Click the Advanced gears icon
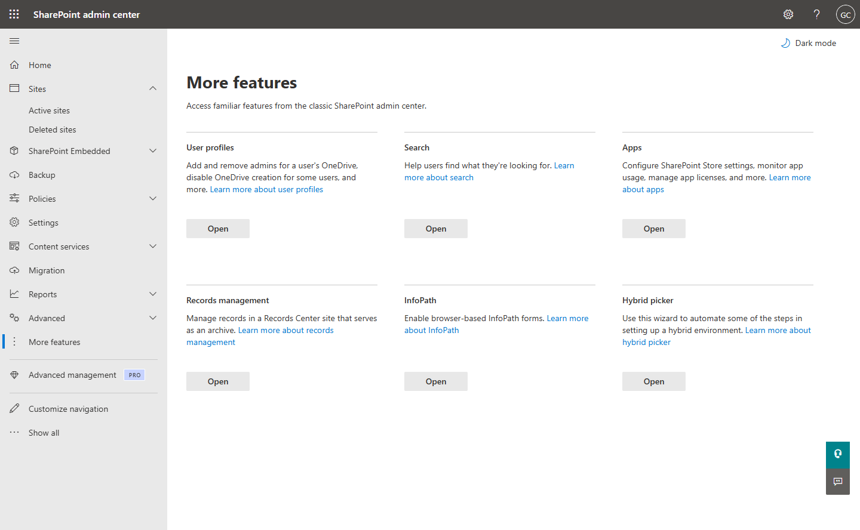 click(14, 318)
